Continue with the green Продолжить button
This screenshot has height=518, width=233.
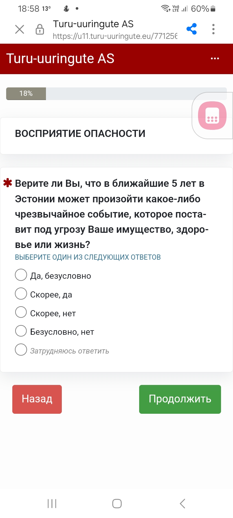click(x=180, y=399)
